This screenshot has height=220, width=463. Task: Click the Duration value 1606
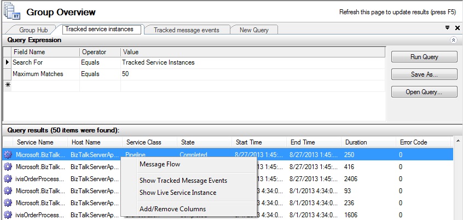[351, 215]
